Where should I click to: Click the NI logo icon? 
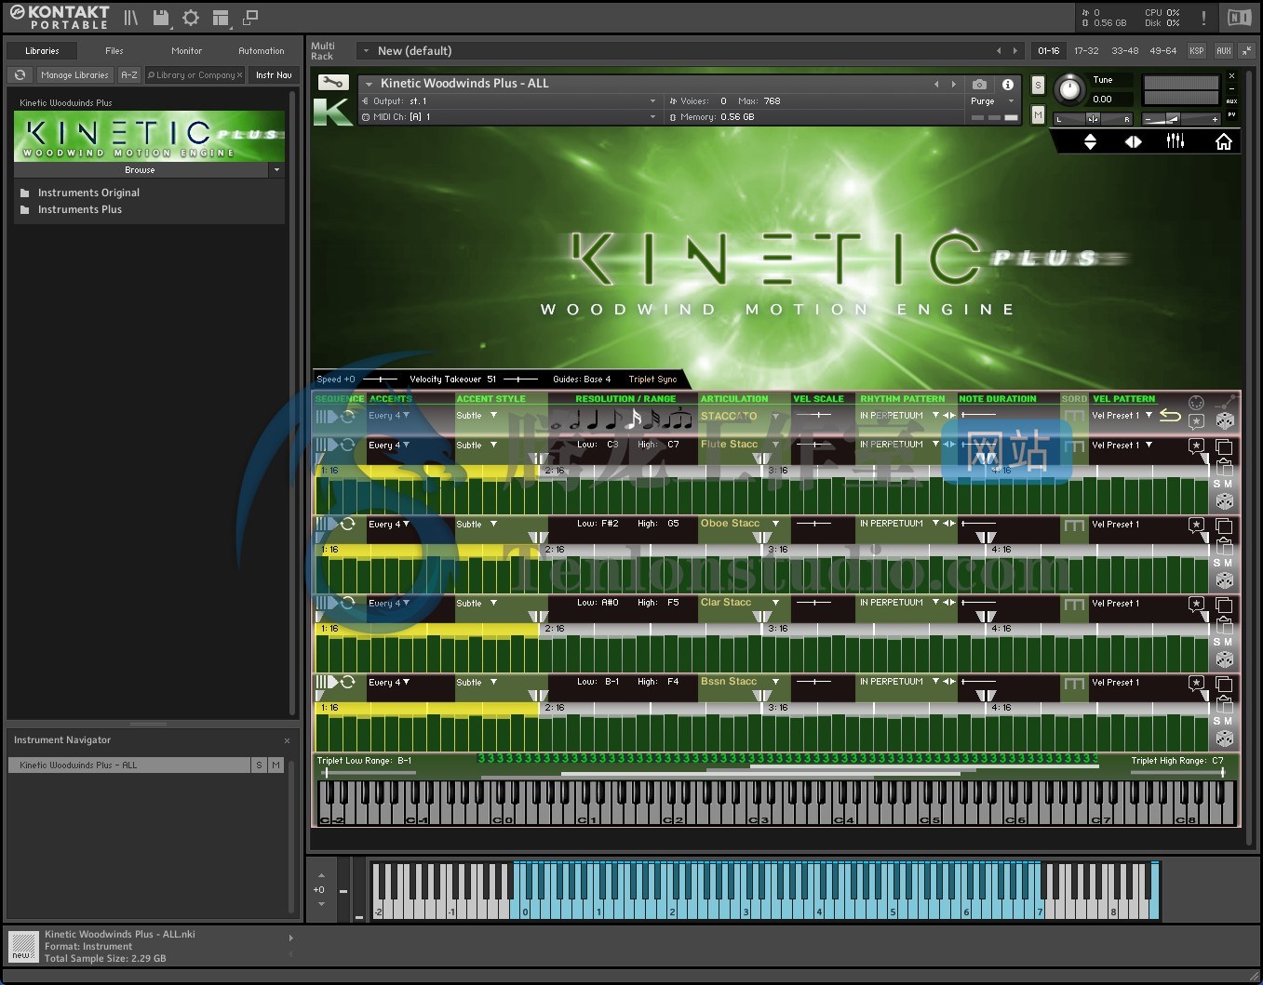[x=1239, y=18]
